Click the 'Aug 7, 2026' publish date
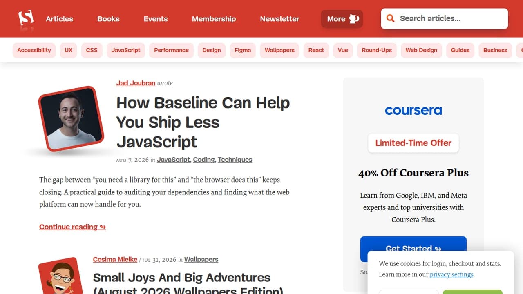 132,160
